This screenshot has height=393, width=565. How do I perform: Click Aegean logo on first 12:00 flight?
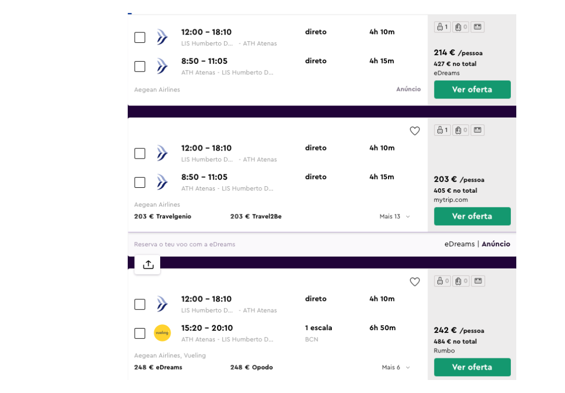point(162,37)
